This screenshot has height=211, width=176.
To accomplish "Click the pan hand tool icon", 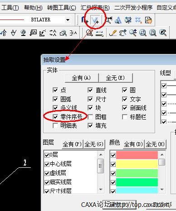I will [123, 33].
